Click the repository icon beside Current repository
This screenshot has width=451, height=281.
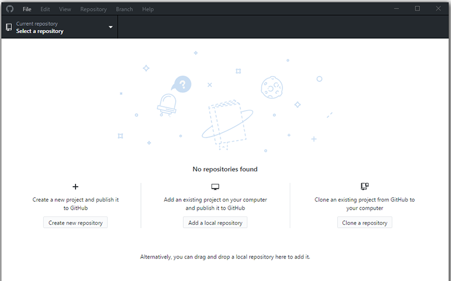click(9, 27)
